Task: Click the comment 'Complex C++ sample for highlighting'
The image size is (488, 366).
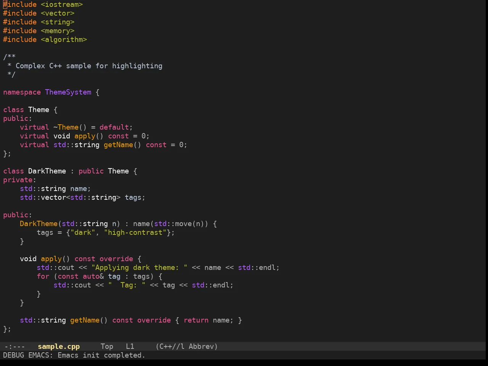Action: (89, 66)
